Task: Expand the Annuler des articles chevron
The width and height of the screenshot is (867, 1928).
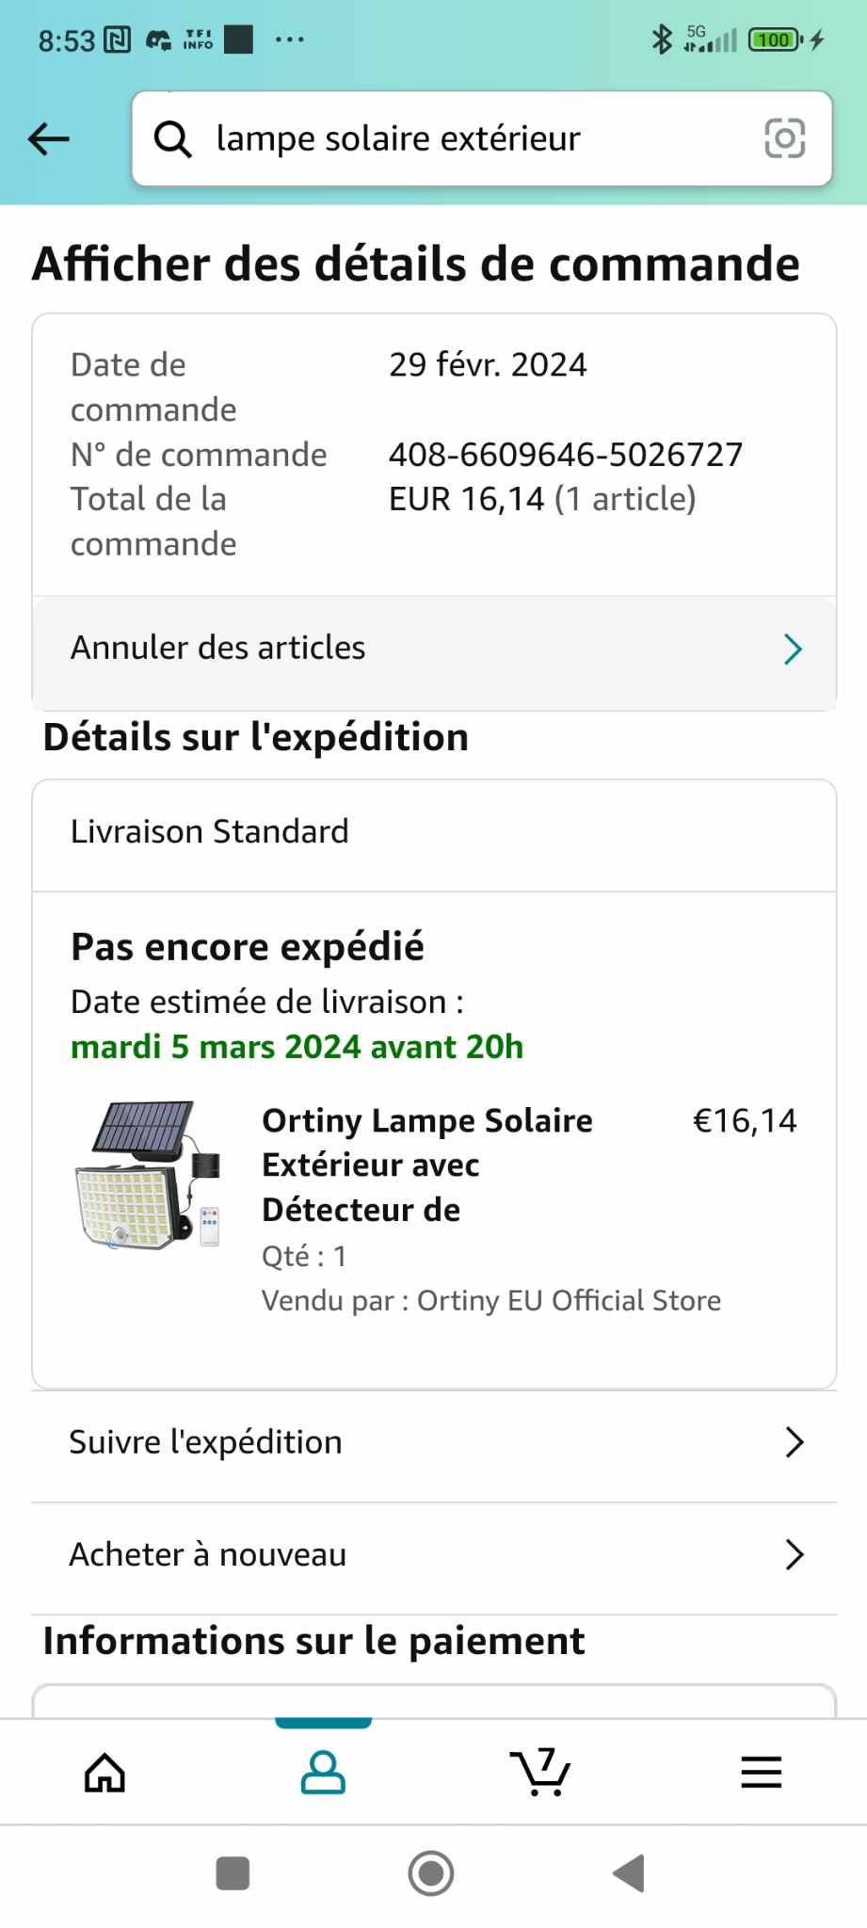Action: click(x=793, y=649)
